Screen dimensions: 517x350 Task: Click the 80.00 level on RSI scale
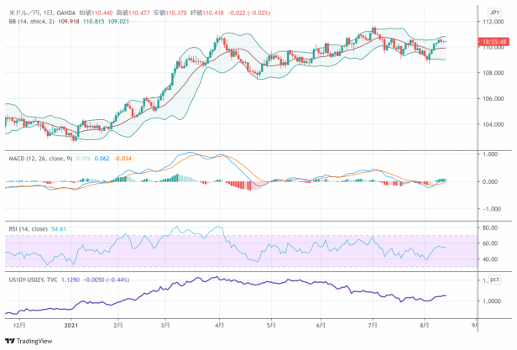pyautogui.click(x=492, y=227)
